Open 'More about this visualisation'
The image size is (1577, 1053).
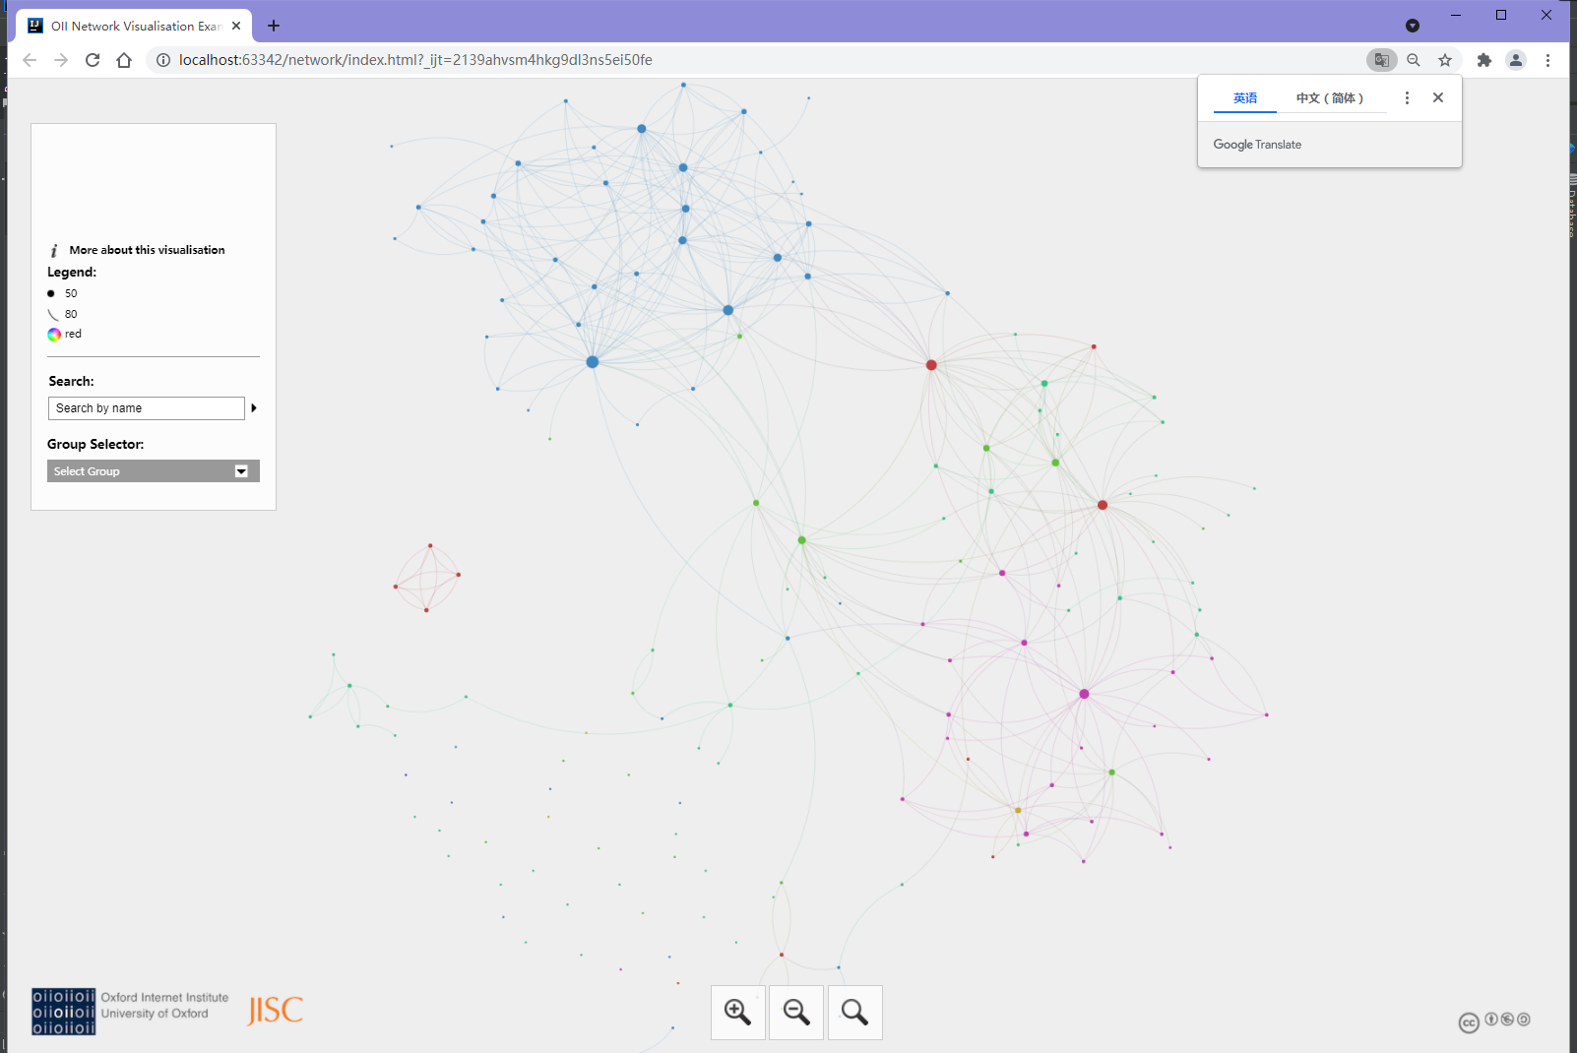pos(148,249)
